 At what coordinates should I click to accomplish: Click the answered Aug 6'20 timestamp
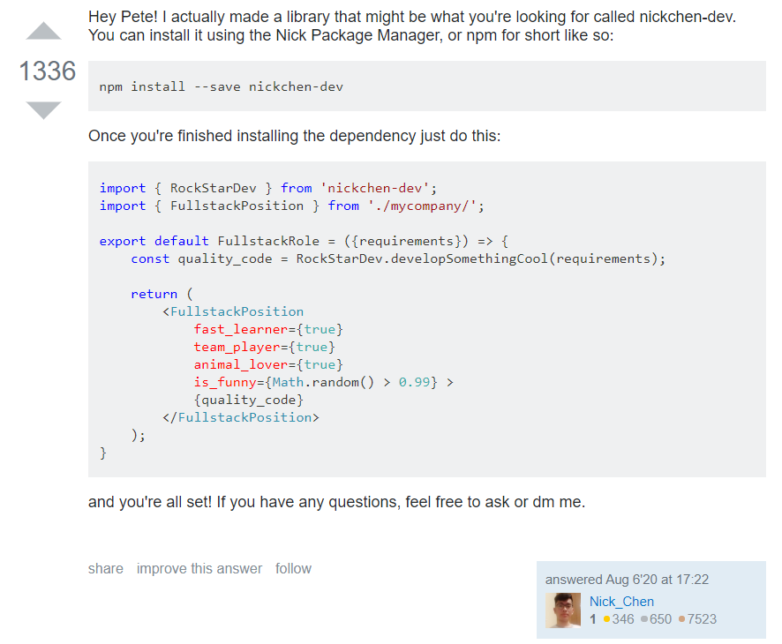[627, 579]
